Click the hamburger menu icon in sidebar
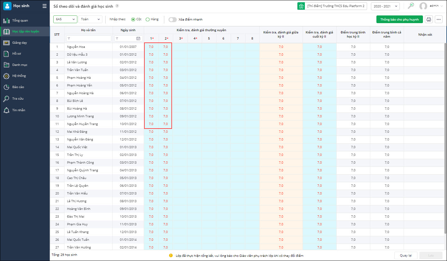 [x=45, y=6]
